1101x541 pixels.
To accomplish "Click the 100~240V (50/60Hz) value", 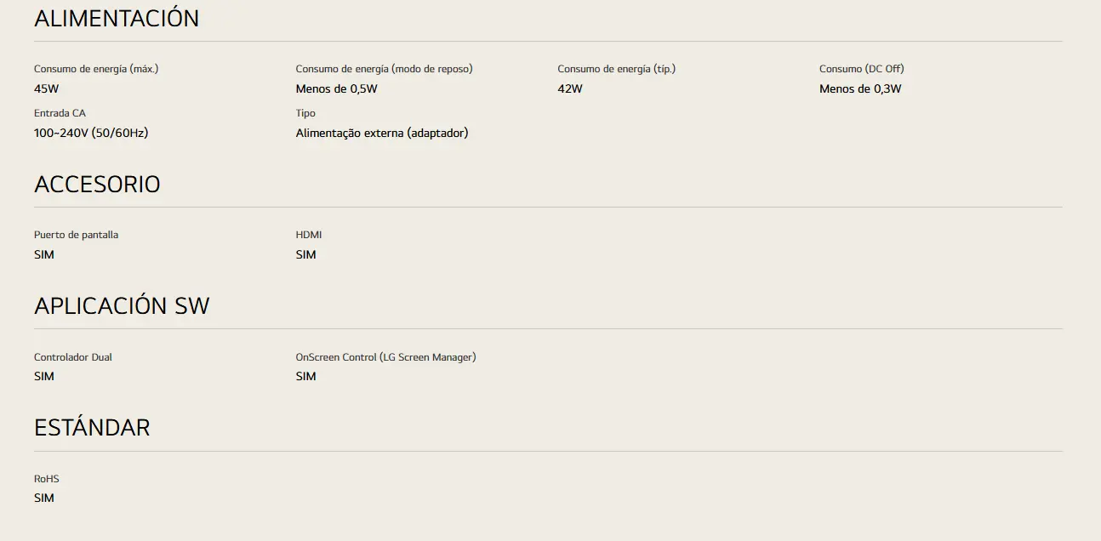I will coord(91,133).
